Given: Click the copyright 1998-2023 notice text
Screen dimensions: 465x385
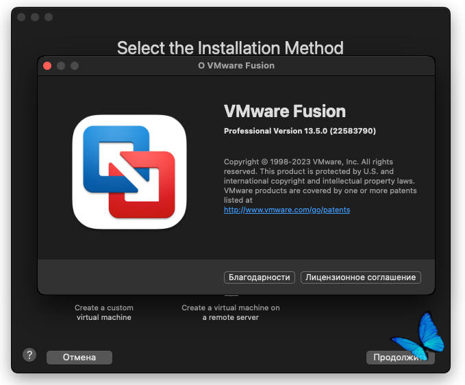Looking at the screenshot, I should [x=321, y=181].
